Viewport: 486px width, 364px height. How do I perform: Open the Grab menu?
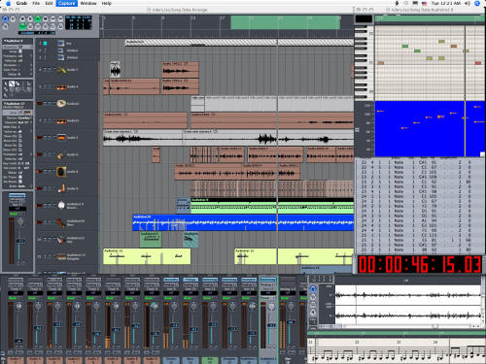point(21,3)
